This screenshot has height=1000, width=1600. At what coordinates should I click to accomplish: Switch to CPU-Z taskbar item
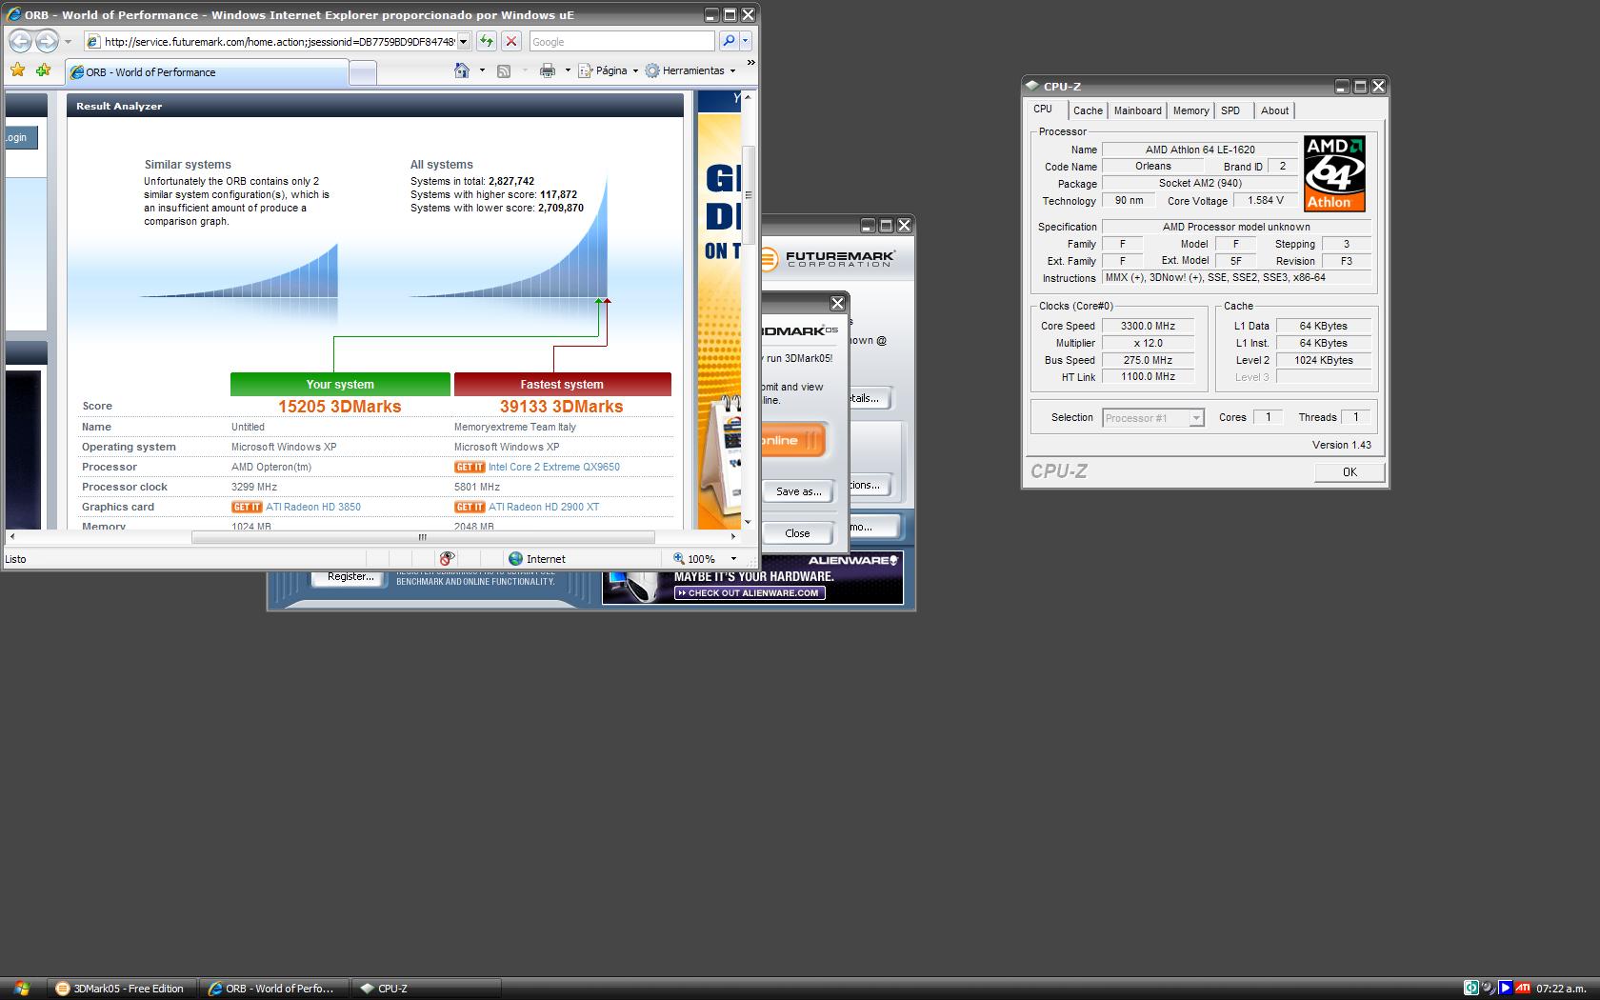click(x=425, y=989)
